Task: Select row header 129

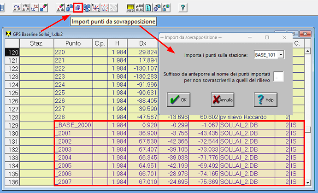Action: (x=12, y=125)
